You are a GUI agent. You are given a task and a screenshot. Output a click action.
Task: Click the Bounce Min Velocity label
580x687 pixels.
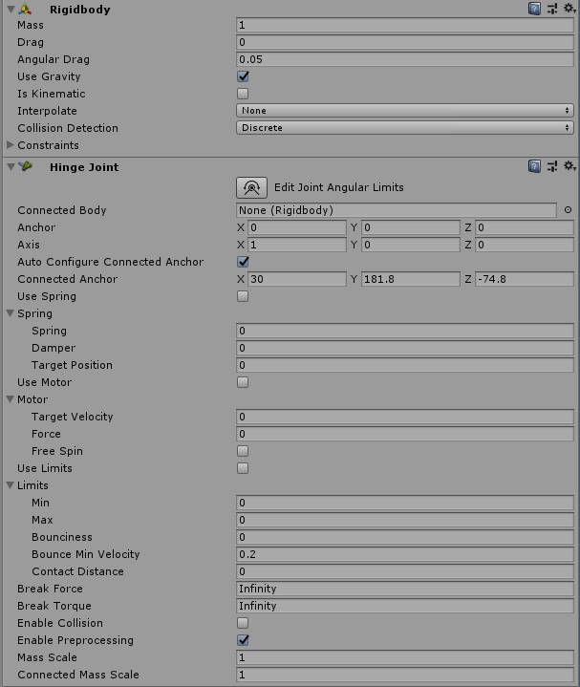point(85,554)
